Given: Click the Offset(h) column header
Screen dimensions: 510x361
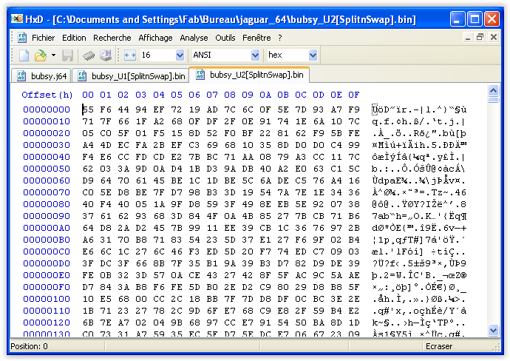Looking at the screenshot, I should click(x=47, y=95).
